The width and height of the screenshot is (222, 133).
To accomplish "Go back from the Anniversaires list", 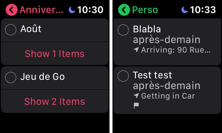I will 12,10.
